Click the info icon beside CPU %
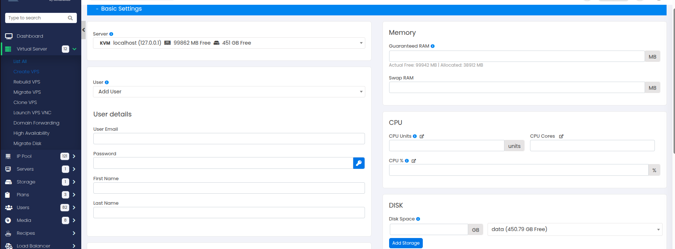675x249 pixels. point(407,161)
